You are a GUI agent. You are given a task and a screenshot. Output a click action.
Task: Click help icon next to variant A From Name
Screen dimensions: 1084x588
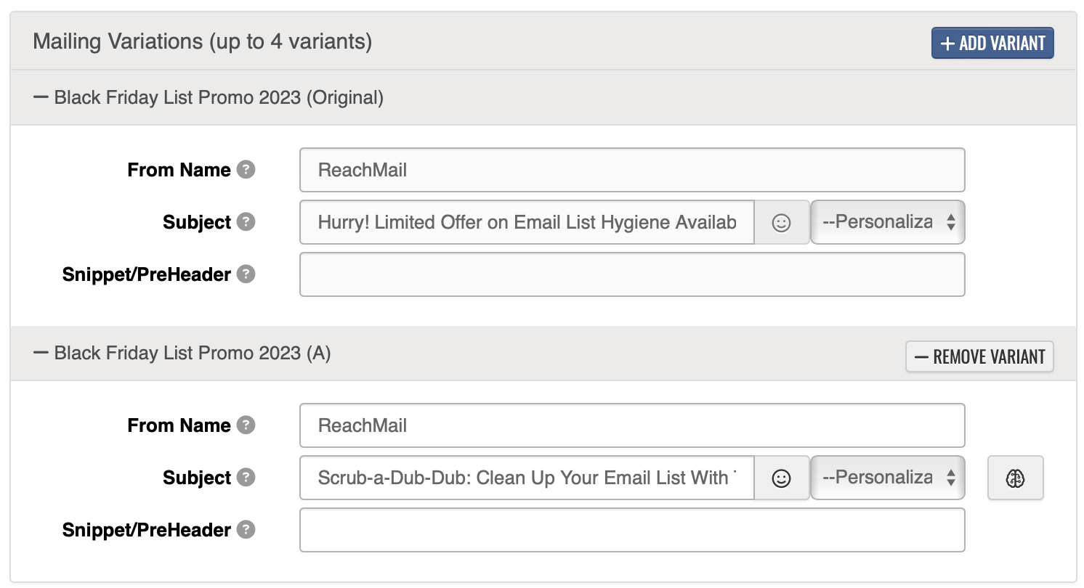tap(247, 425)
